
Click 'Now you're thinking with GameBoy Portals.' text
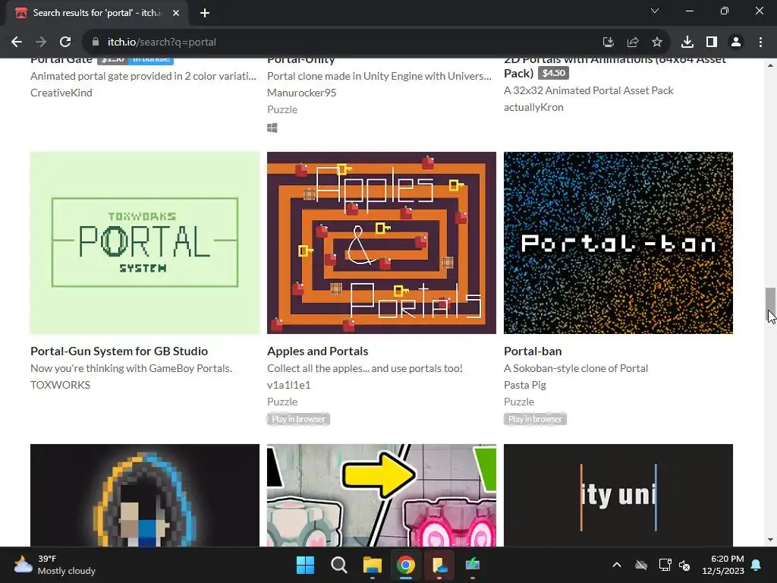point(131,368)
